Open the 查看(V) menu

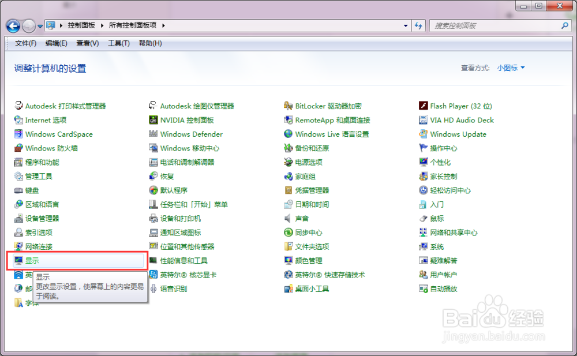[x=88, y=43]
